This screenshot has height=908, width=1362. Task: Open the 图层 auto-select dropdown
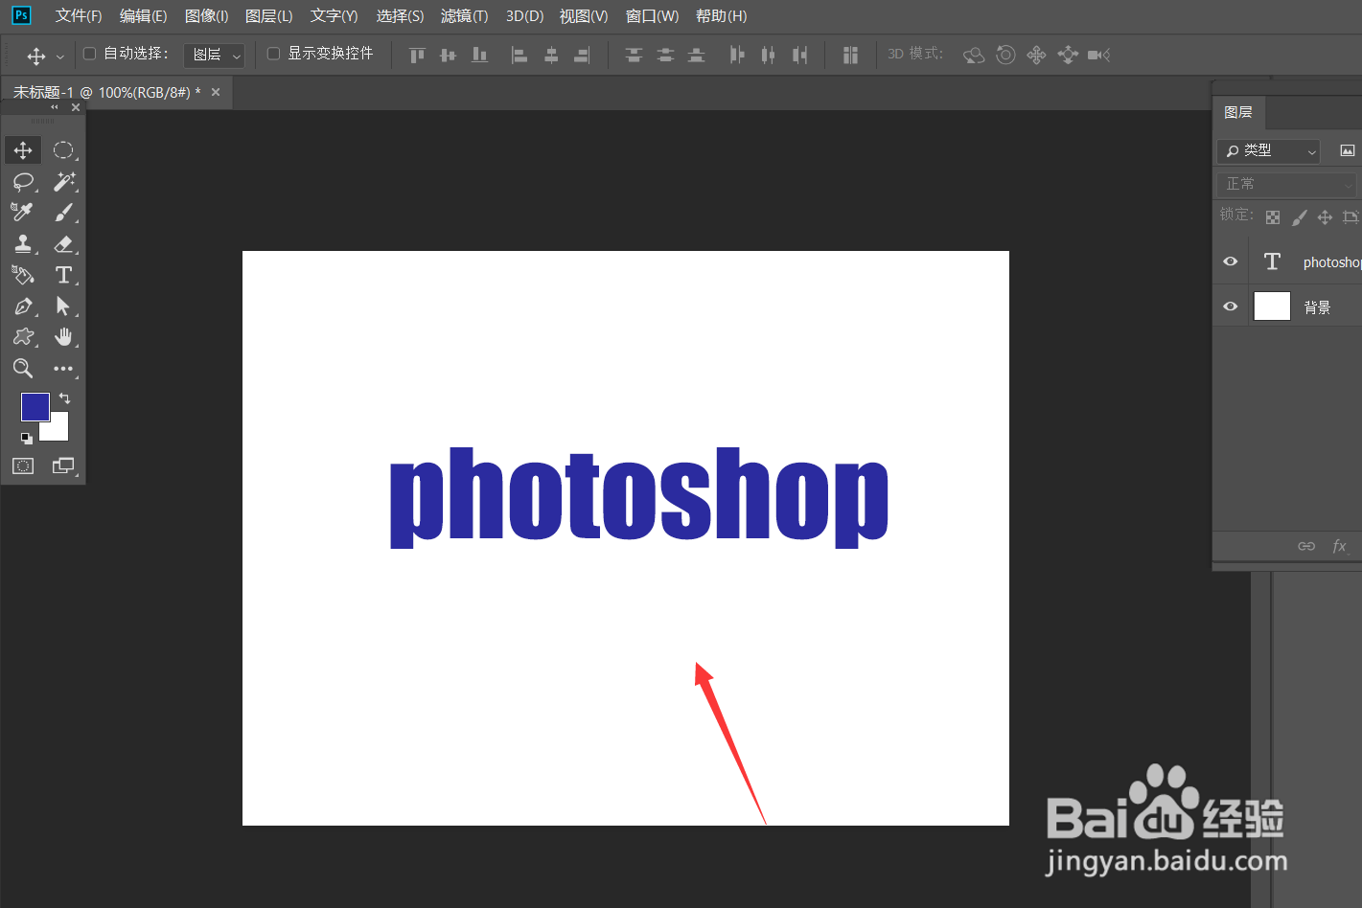(214, 55)
